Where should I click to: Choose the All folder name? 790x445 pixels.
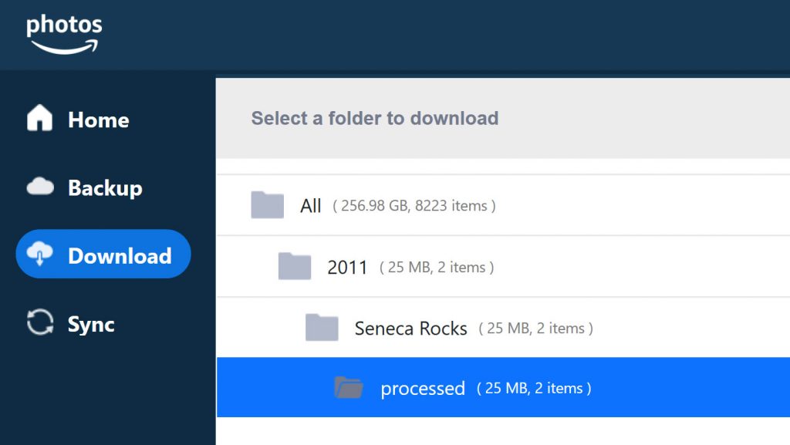point(311,206)
